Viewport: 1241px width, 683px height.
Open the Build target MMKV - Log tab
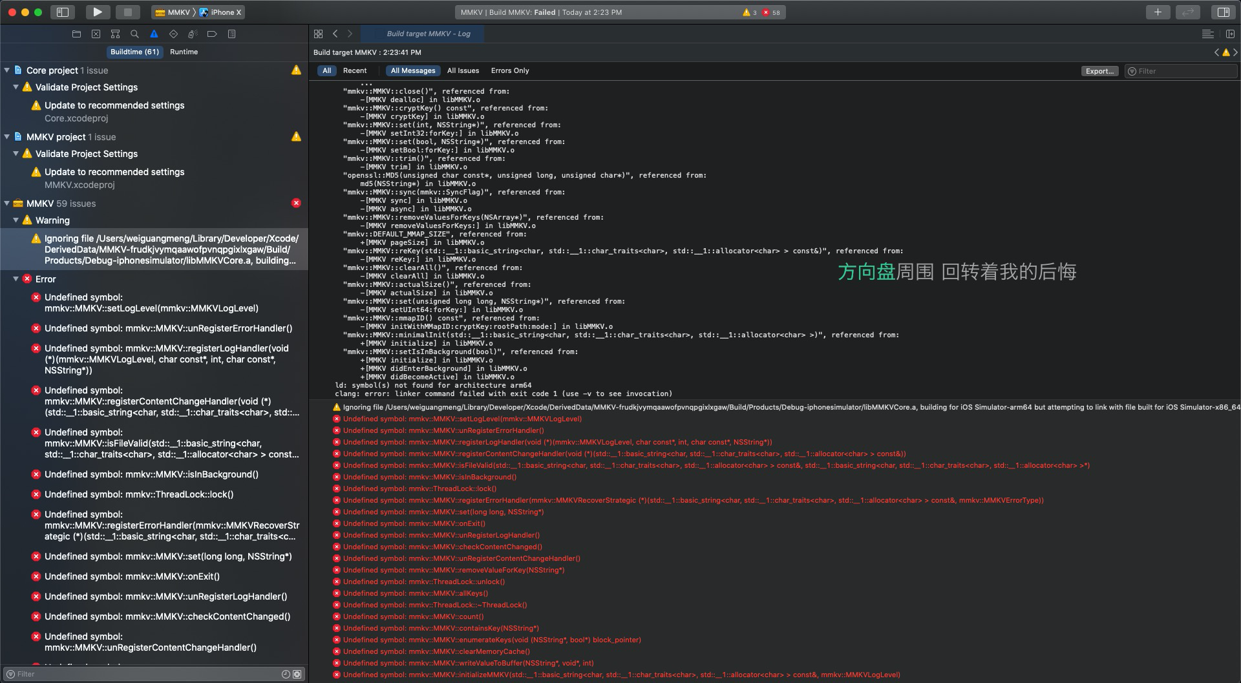coord(423,34)
